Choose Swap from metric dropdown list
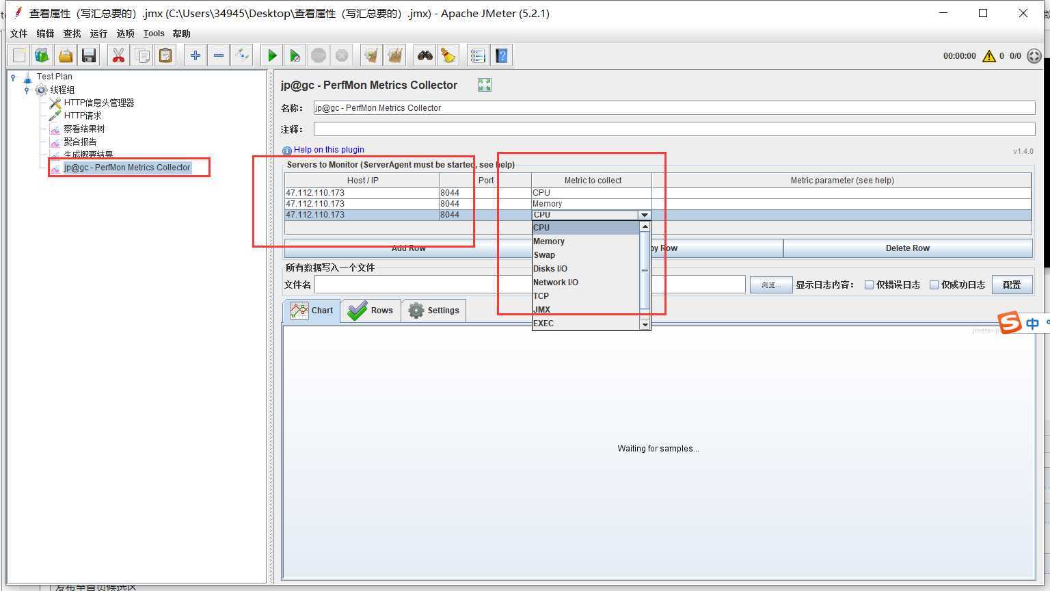1050x591 pixels. tap(586, 255)
